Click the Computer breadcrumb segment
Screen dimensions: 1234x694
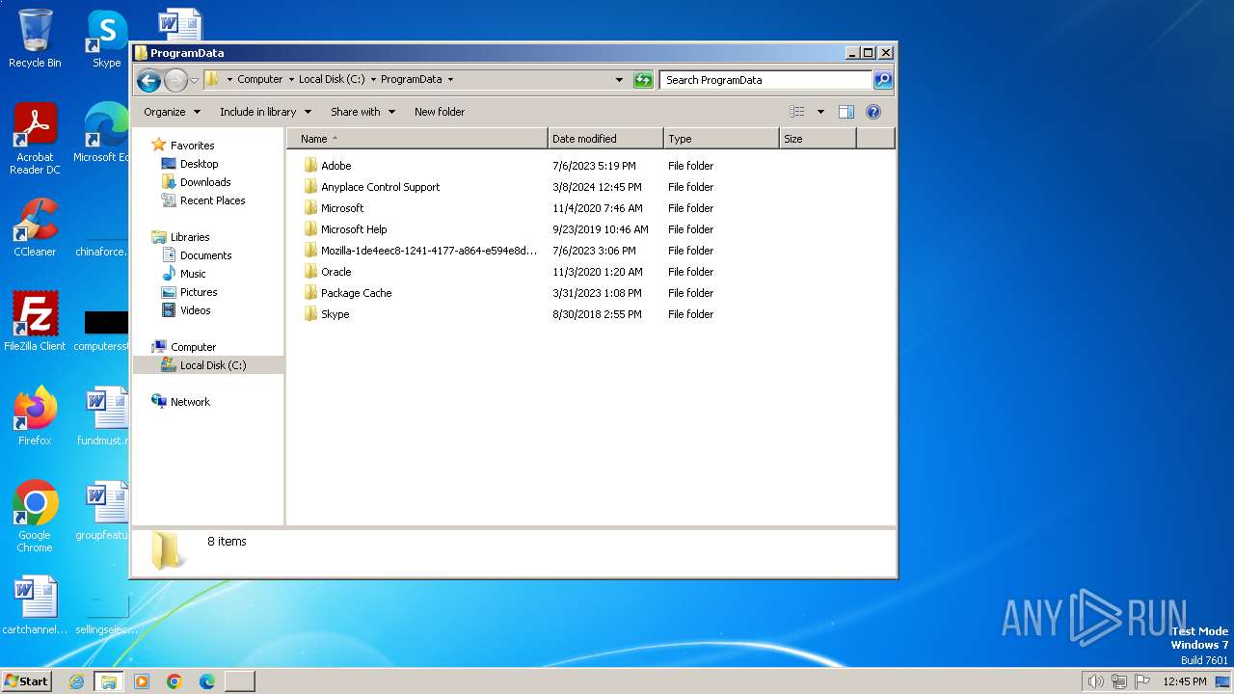pyautogui.click(x=260, y=80)
